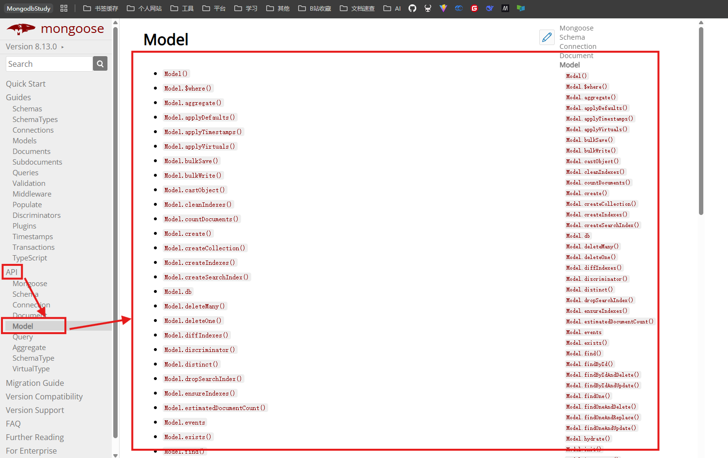Click the page vertical scrollbar thumb
This screenshot has height=458, width=728.
coord(701,121)
